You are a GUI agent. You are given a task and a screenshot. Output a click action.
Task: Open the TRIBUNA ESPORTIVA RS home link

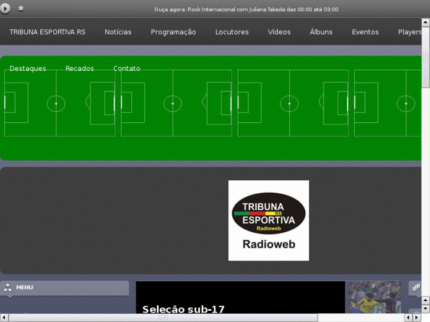pos(47,32)
